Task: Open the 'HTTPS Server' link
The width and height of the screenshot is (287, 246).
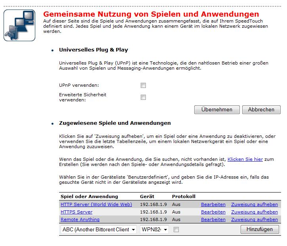Action: [x=77, y=212]
